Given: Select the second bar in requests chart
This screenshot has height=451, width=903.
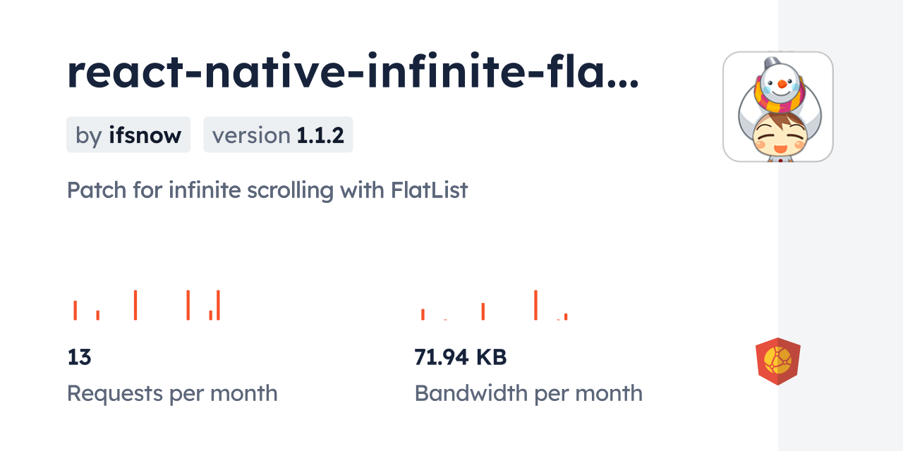Looking at the screenshot, I should click(x=98, y=315).
